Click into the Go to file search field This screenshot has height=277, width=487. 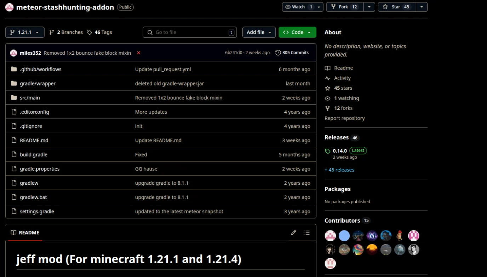(190, 32)
